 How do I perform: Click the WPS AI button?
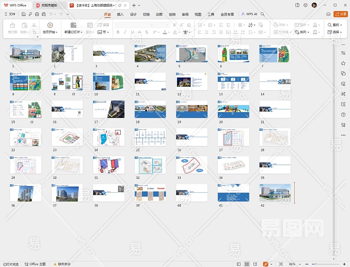[249, 14]
